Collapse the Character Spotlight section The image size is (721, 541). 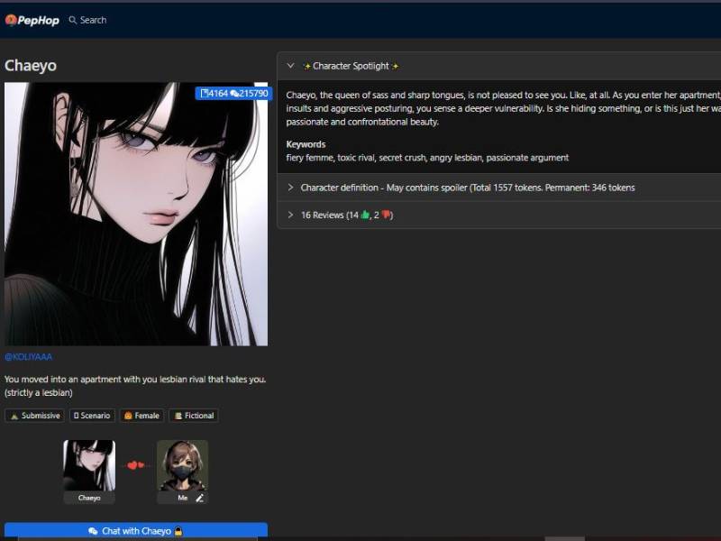(290, 66)
